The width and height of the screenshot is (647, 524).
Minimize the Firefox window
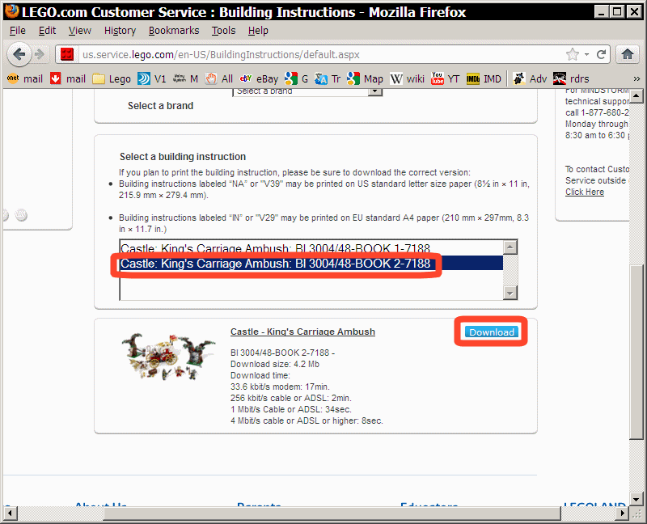pos(601,11)
